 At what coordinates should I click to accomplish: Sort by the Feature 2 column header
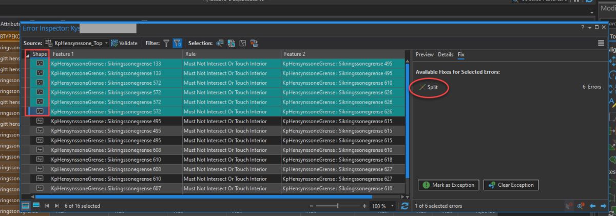coord(343,54)
